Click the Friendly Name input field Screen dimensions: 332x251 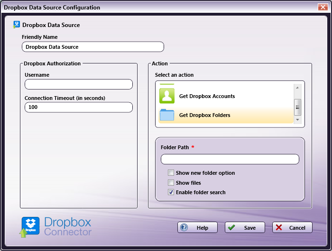(x=93, y=47)
